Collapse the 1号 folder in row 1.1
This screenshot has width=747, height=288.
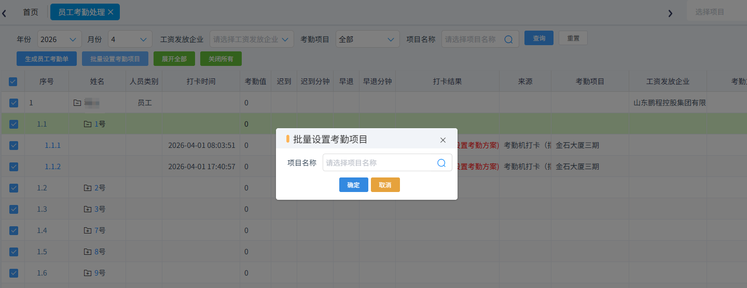[x=88, y=124]
